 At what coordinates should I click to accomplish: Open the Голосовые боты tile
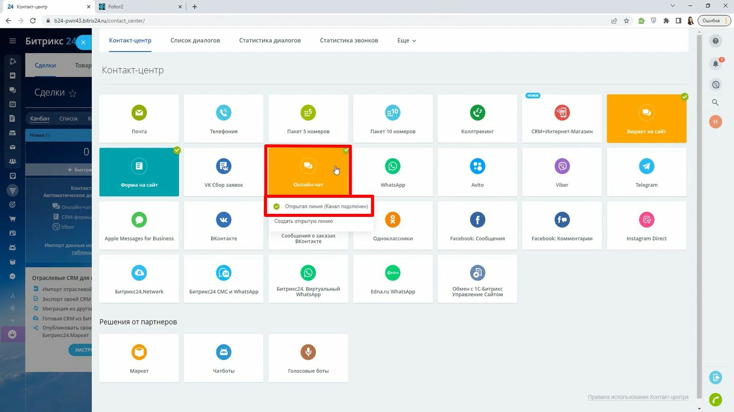tap(308, 358)
